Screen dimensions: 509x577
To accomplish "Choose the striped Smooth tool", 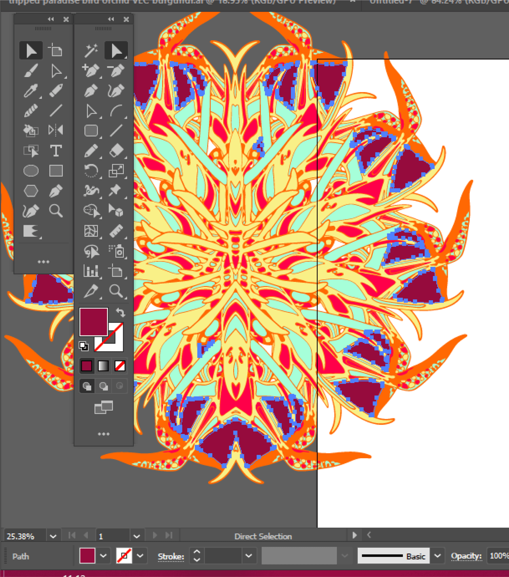I will (x=31, y=111).
